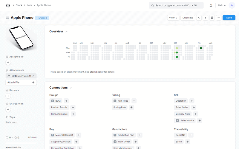
Task: Click the Apple Phone item image
Action: [21, 38]
